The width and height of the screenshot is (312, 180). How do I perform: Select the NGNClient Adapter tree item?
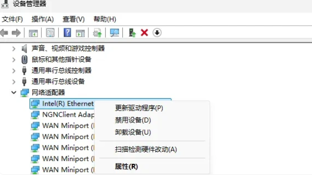[63, 115]
